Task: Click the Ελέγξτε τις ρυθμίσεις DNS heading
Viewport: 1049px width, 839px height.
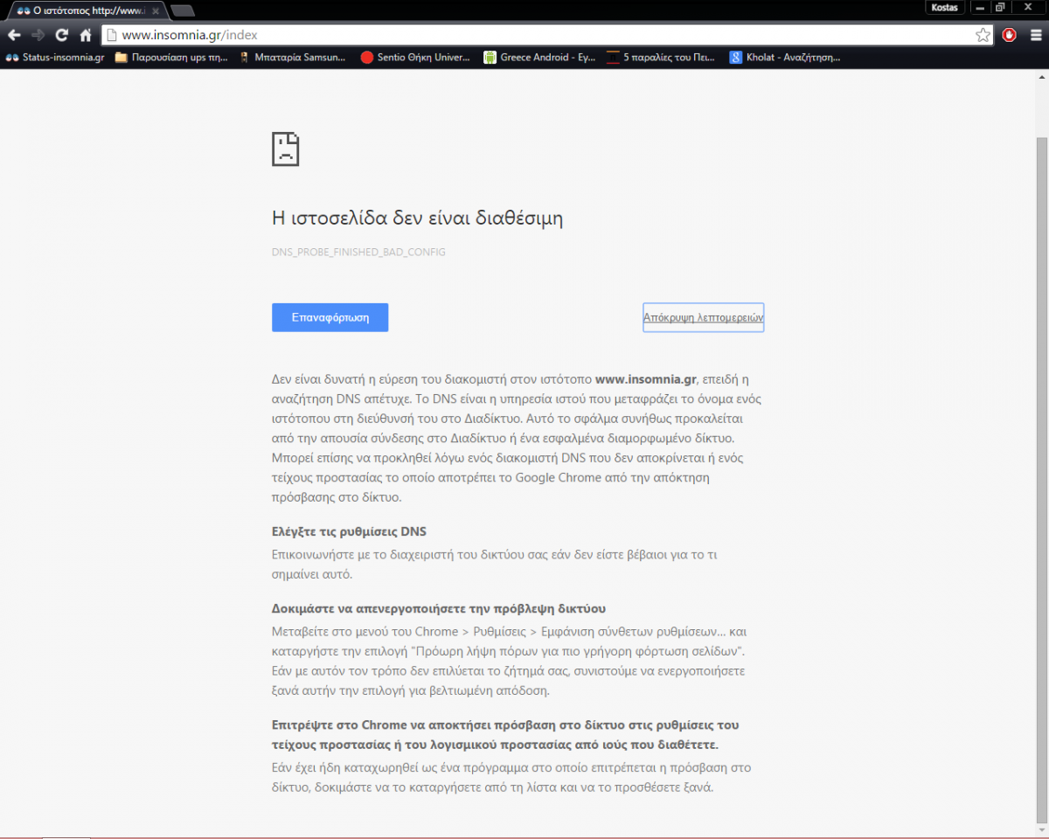Action: point(349,531)
